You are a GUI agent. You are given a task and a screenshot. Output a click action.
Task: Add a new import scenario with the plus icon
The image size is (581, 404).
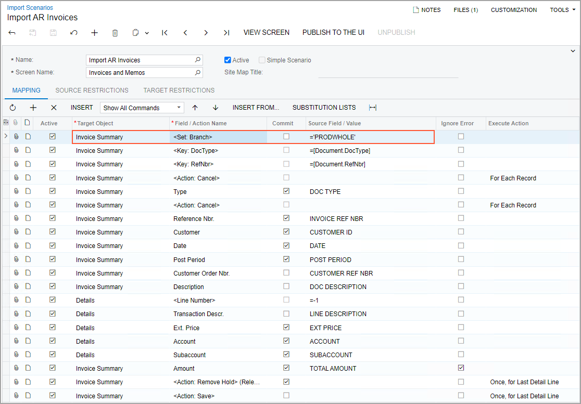[94, 32]
